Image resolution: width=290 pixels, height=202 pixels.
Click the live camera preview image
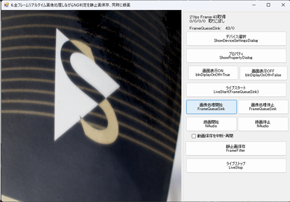pyautogui.click(x=91, y=106)
